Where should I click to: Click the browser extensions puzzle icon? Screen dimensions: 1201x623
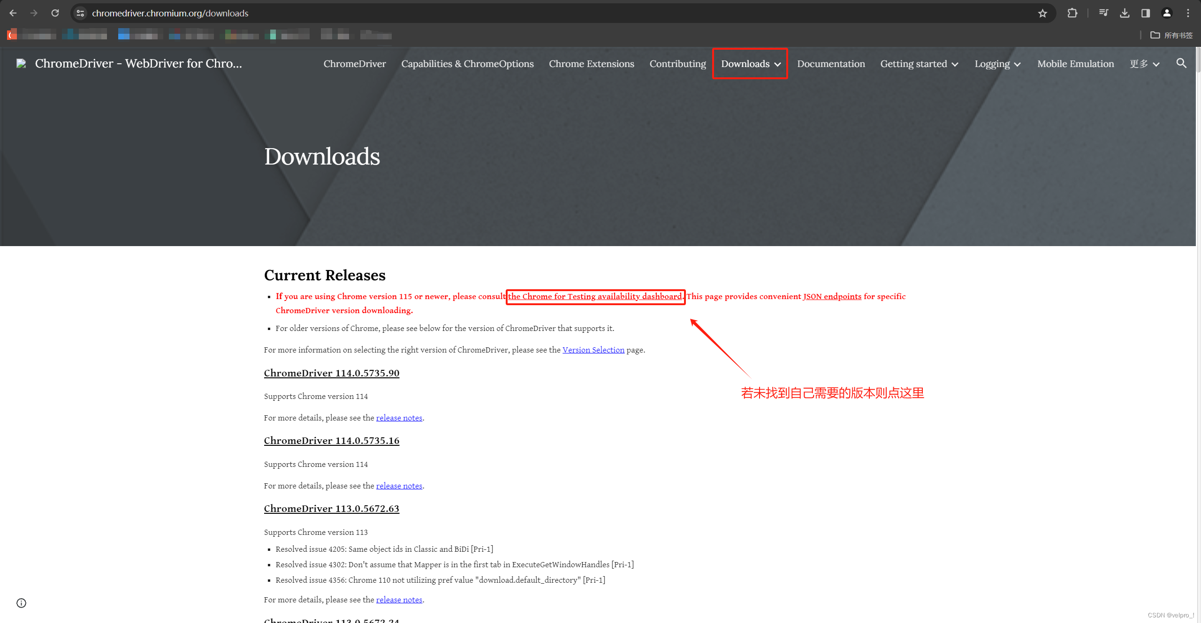[x=1072, y=13]
